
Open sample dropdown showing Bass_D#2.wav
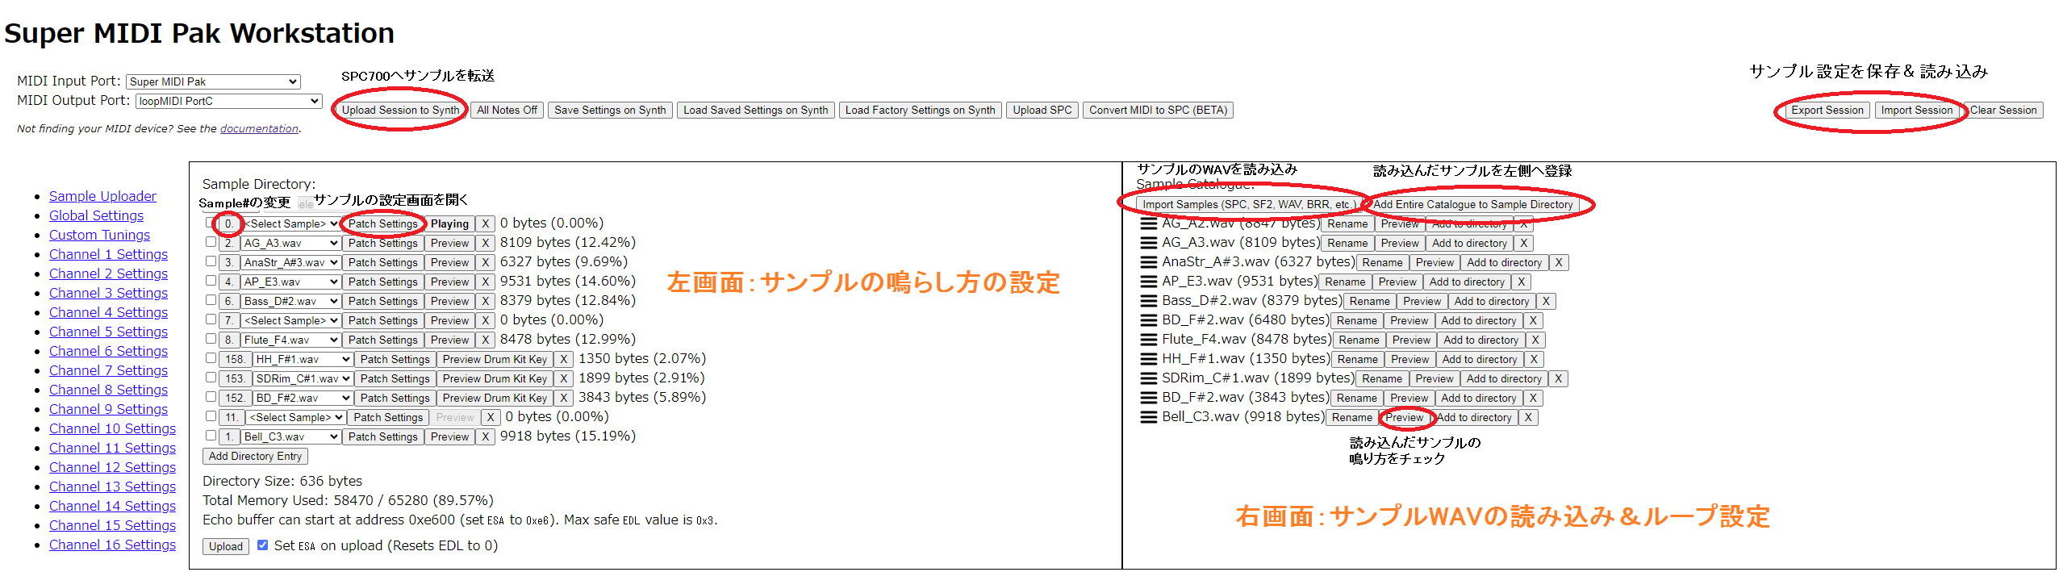290,301
